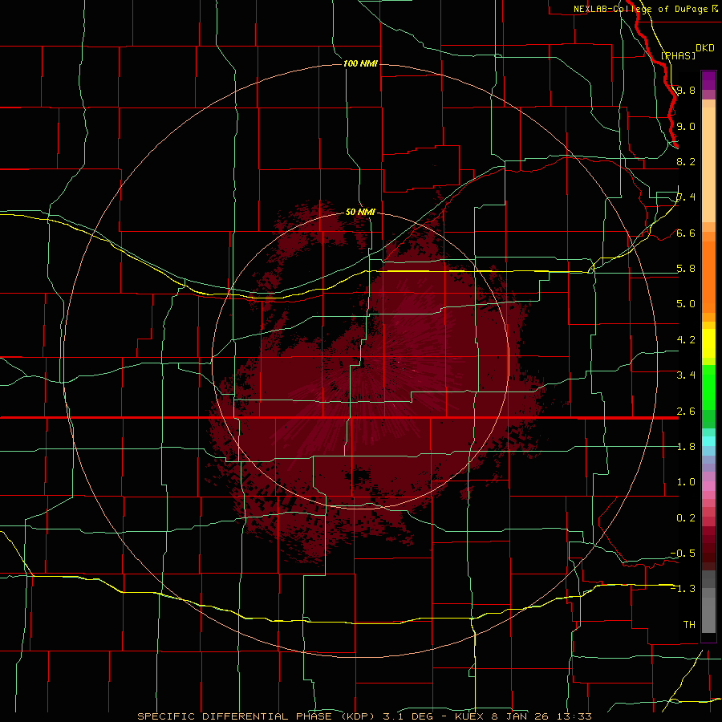Click the 9.0 value on the color scale
Viewport: 722px width, 722px height.
coord(686,126)
